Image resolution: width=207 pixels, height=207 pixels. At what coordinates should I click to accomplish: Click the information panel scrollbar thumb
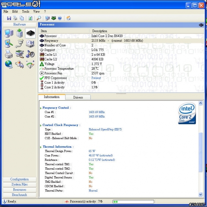pyautogui.click(x=201, y=152)
